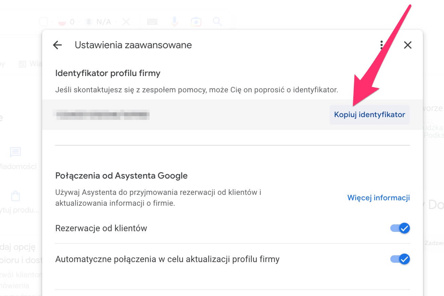The image size is (444, 296).
Task: Click the Ustawienia zaawansowane dialog title
Action: tap(133, 45)
